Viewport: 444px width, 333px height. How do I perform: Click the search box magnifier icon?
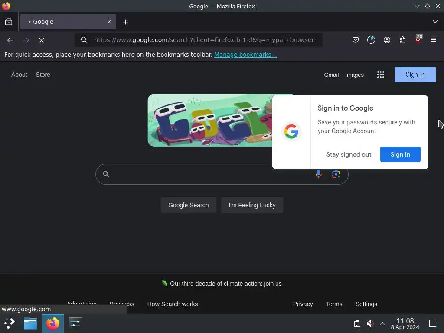[x=106, y=174]
